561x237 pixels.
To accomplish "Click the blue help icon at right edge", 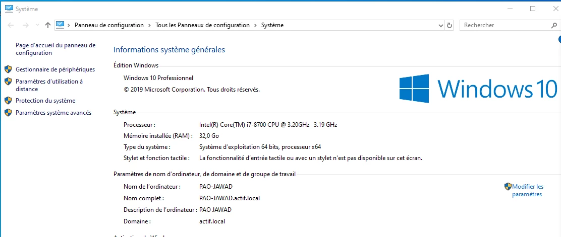I will point(559,39).
